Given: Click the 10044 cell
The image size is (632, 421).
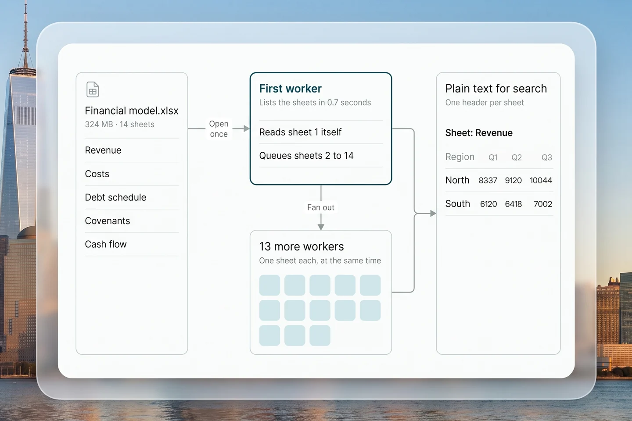Looking at the screenshot, I should 541,181.
